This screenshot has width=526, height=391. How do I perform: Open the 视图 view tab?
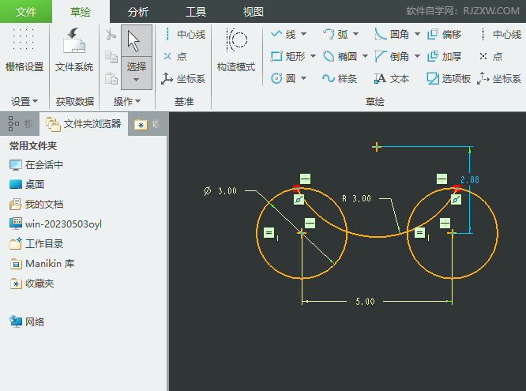tap(254, 12)
